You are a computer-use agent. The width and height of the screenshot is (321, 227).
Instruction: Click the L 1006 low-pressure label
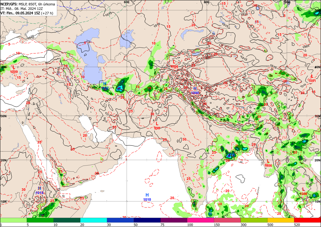(268, 163)
